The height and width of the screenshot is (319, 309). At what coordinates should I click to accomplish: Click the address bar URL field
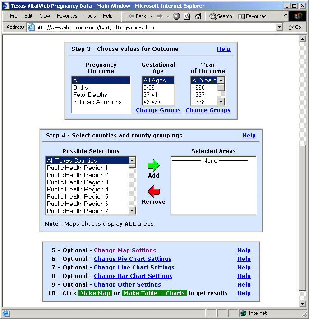click(155, 27)
